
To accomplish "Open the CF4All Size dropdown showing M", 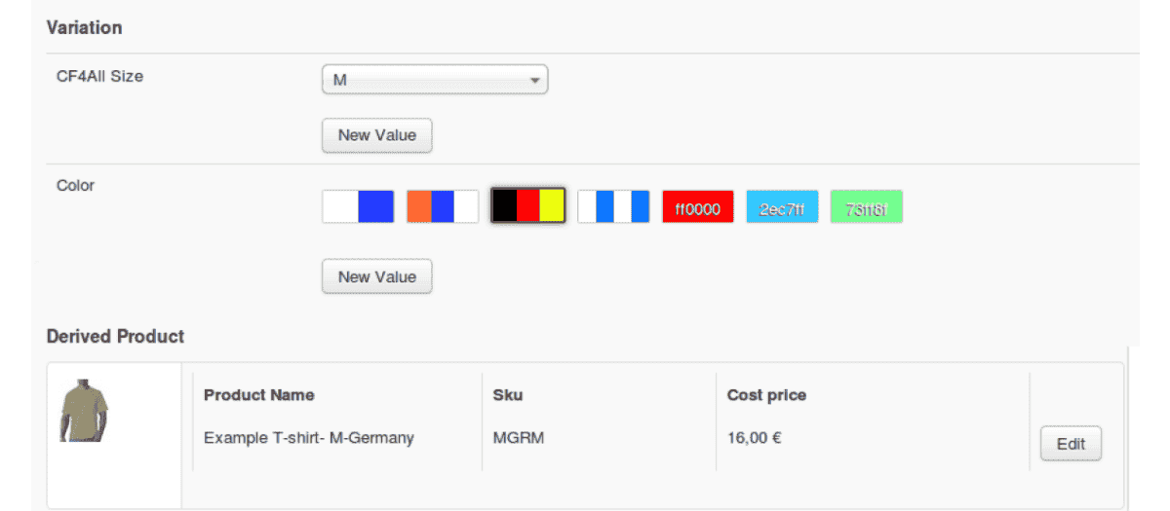I will pos(435,80).
